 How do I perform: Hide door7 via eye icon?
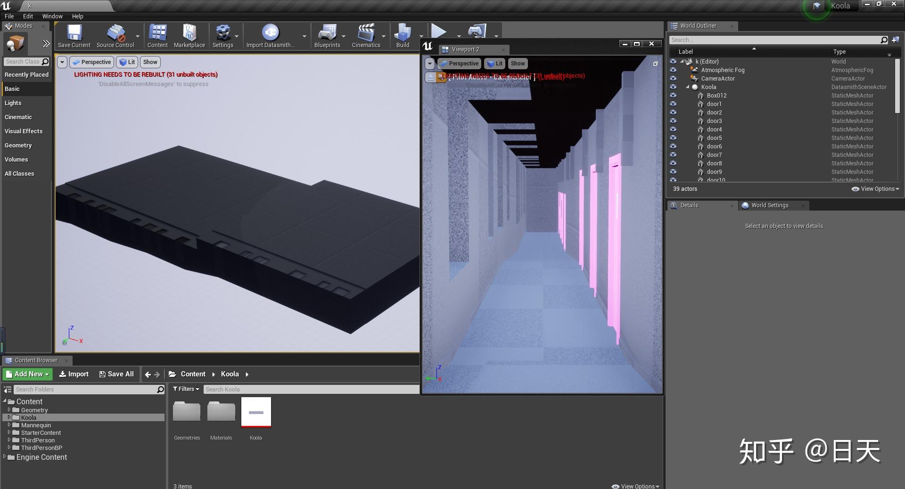tap(673, 155)
